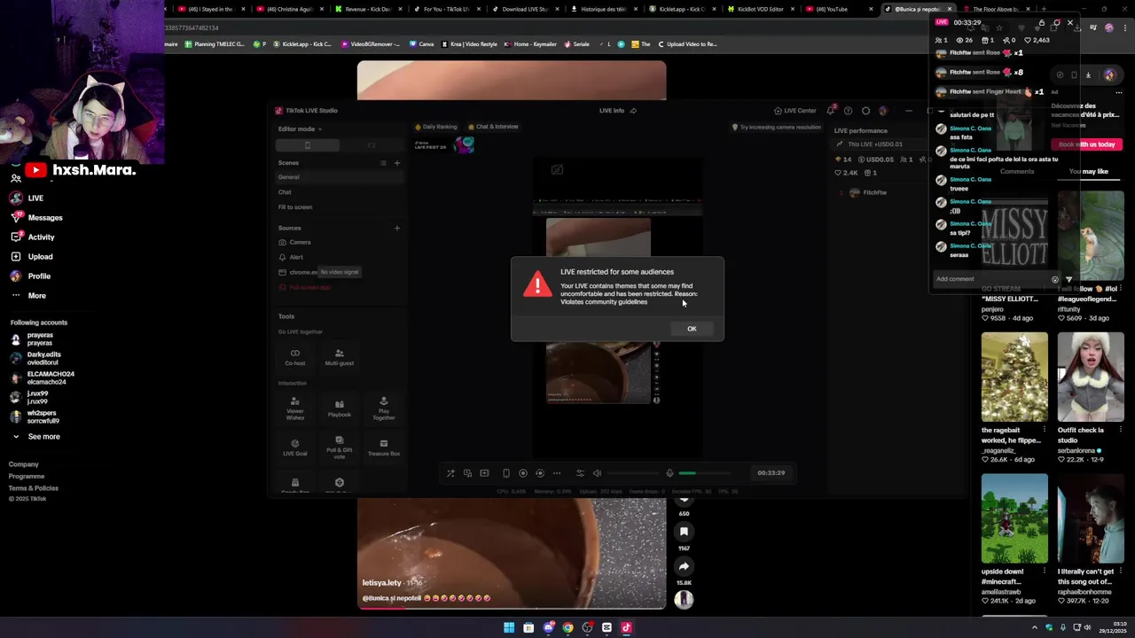This screenshot has height=638, width=1135.
Task: Click the Try increasing camera resolution tip
Action: point(777,127)
